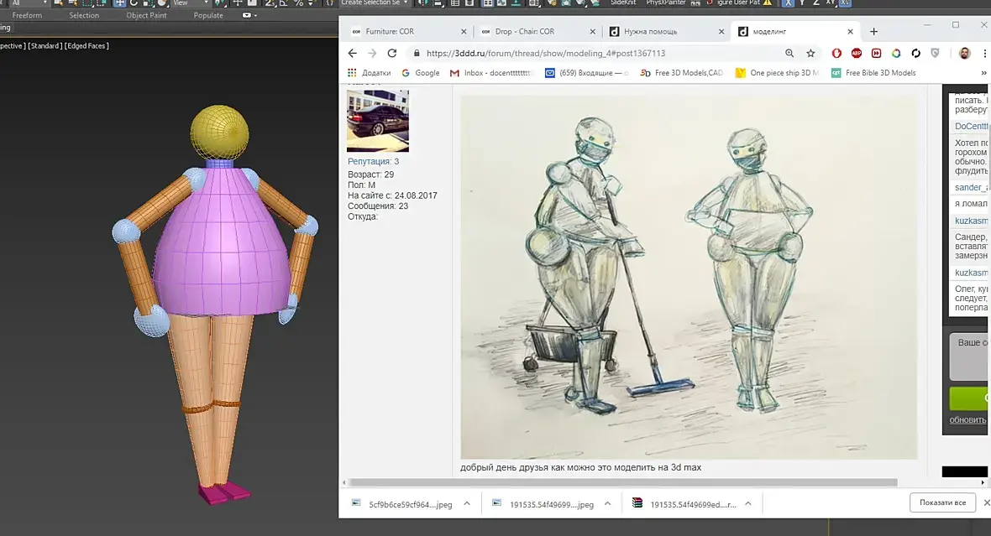This screenshot has height=536, width=991.
Task: Show the hidden bookmarks overflow chevron
Action: [x=983, y=73]
